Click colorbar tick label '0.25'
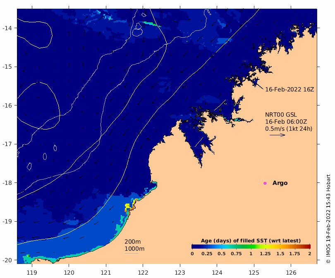The height and width of the screenshot is (278, 335). [x=207, y=254]
